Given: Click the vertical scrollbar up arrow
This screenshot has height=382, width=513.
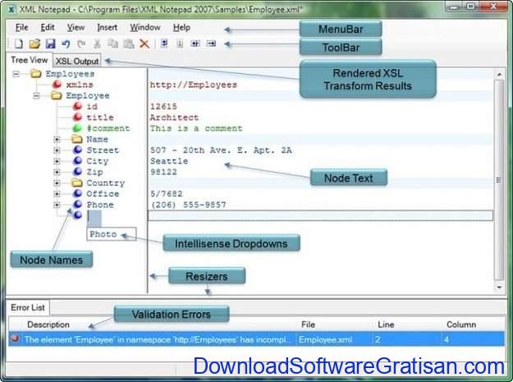Looking at the screenshot, I should (499, 74).
